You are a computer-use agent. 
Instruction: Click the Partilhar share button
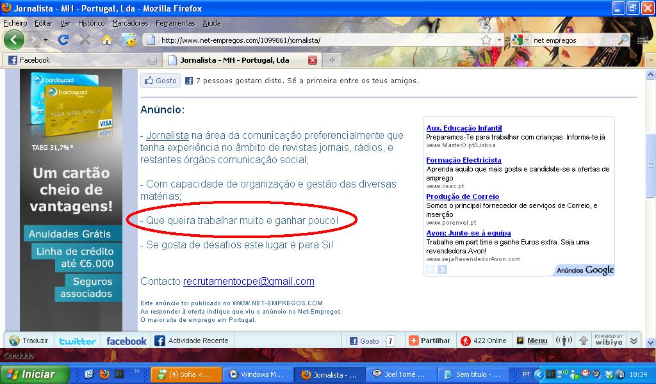tap(429, 340)
